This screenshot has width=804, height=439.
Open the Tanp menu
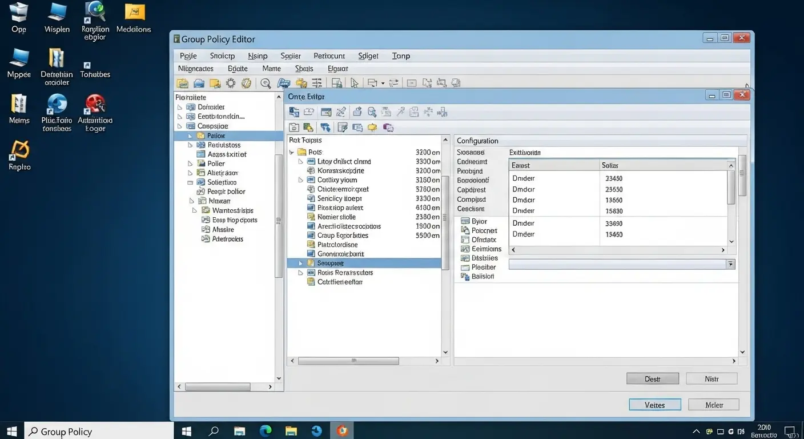point(401,56)
